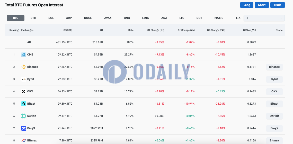Click OKX's +0.49% 24h change
Viewport: 293px width, 144px height.
coord(220,91)
